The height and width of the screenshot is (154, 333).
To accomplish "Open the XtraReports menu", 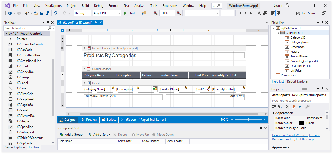I will tap(53, 5).
